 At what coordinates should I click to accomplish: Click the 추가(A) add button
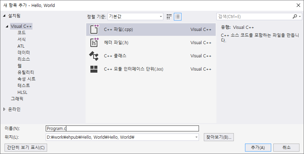tap(258, 147)
